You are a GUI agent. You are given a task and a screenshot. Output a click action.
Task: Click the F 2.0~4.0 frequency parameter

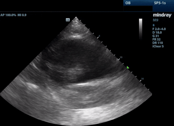click(159, 29)
